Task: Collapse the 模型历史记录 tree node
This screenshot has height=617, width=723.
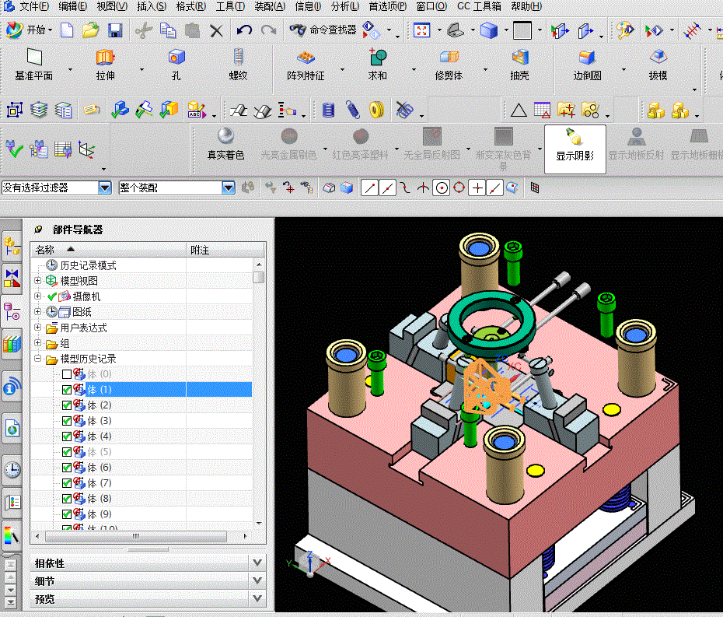Action: tap(38, 359)
